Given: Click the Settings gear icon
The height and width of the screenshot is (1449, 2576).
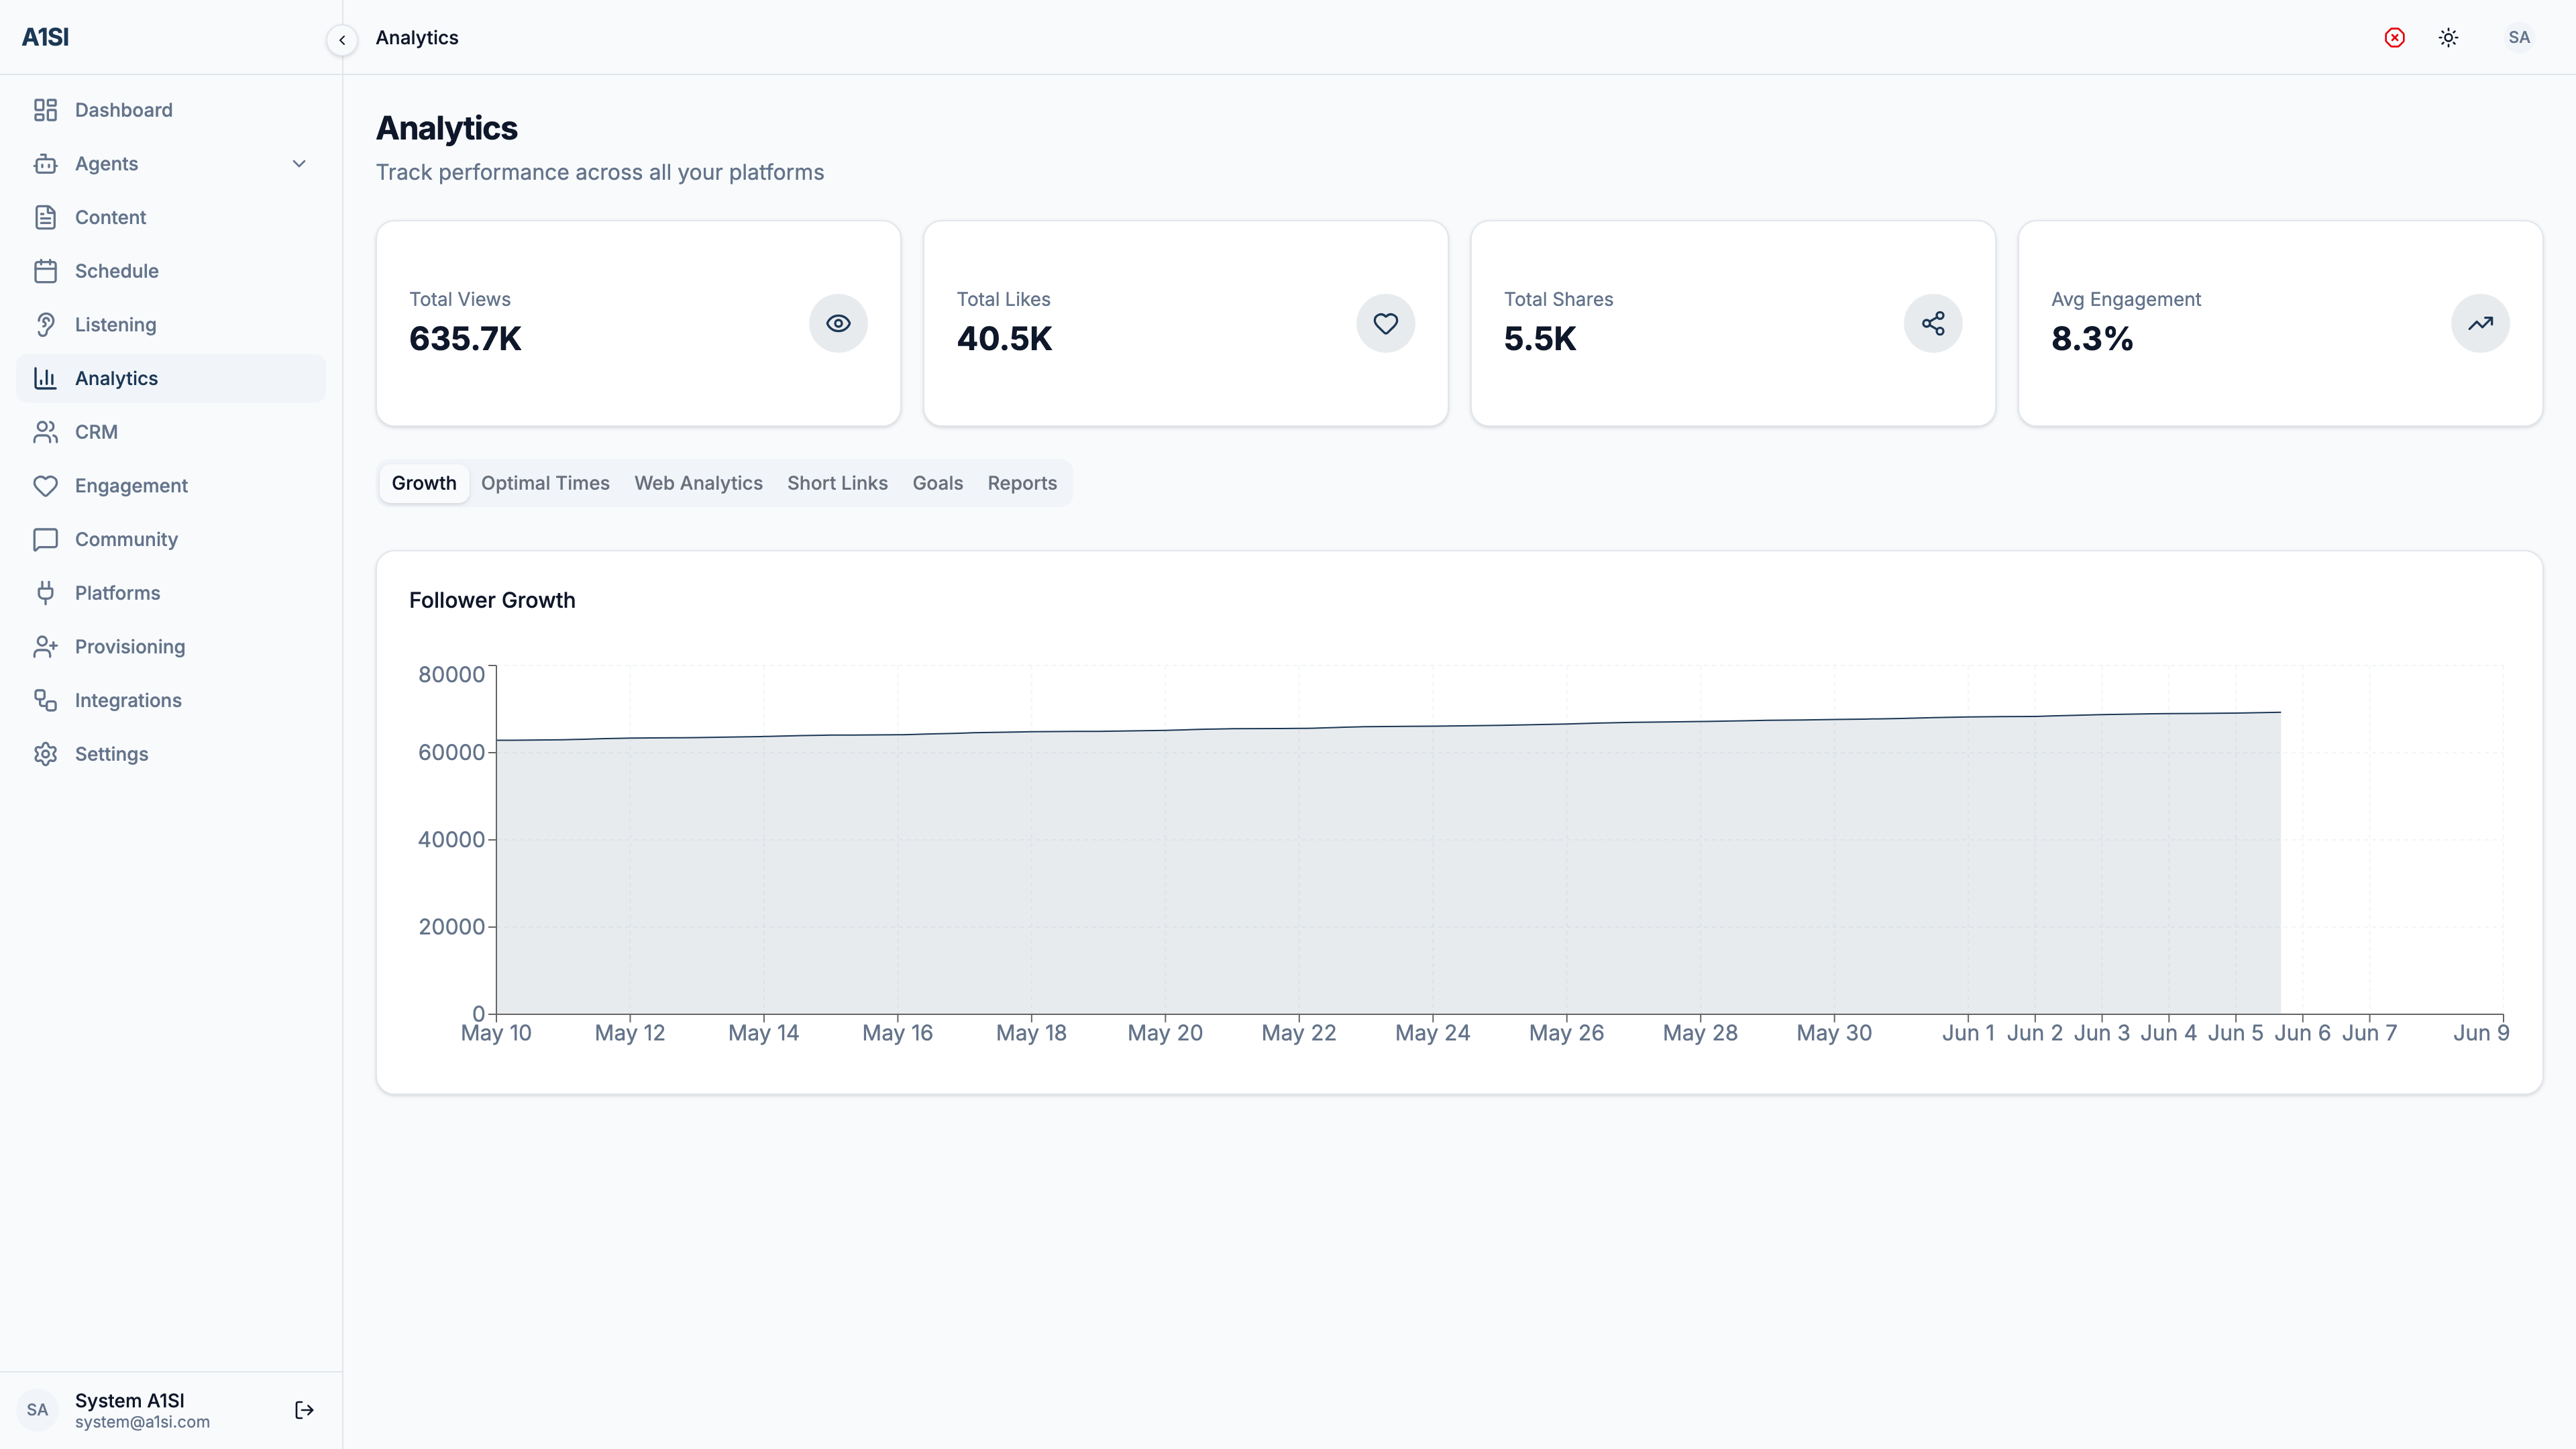Looking at the screenshot, I should pyautogui.click(x=45, y=754).
